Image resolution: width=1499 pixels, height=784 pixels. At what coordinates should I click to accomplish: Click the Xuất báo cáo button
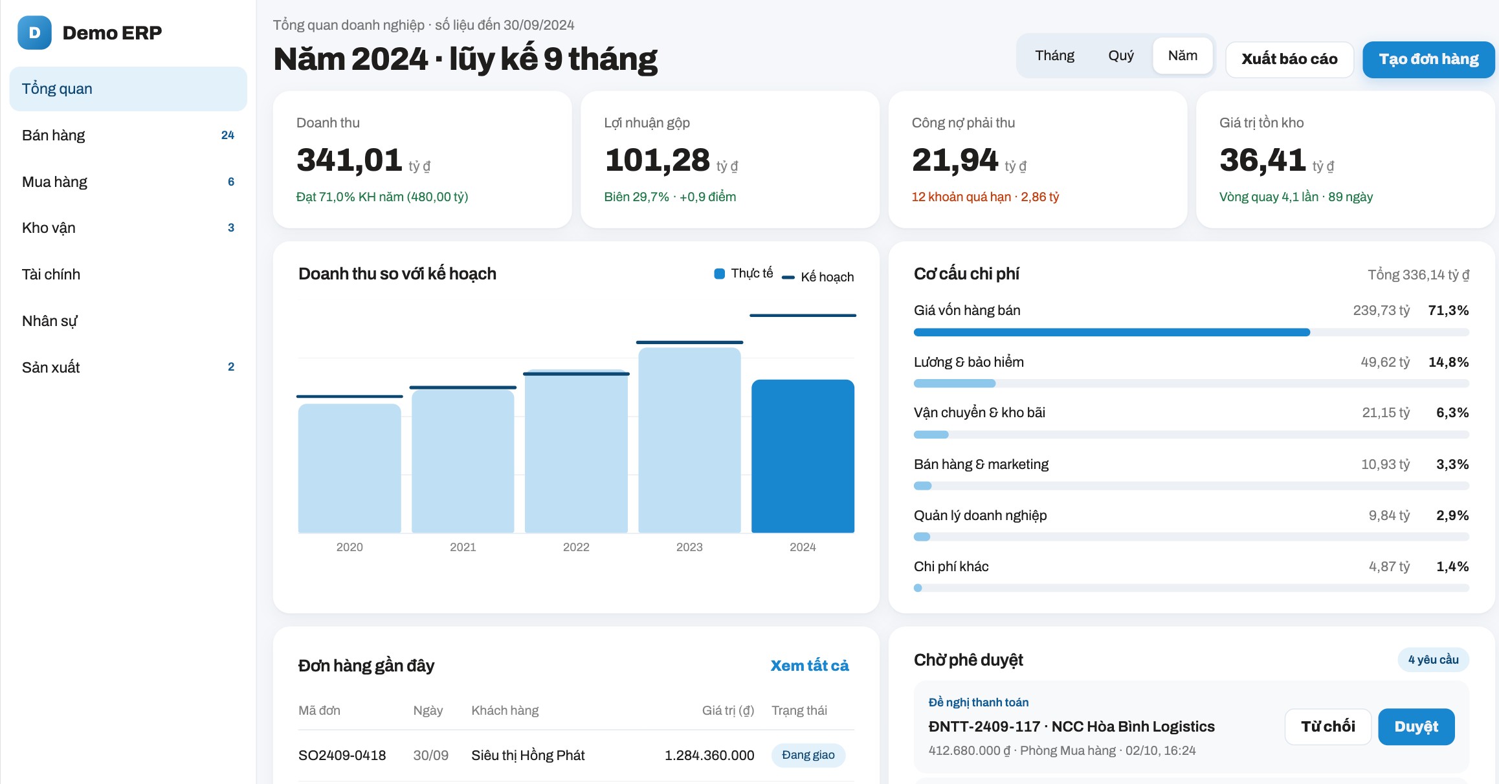[1289, 60]
